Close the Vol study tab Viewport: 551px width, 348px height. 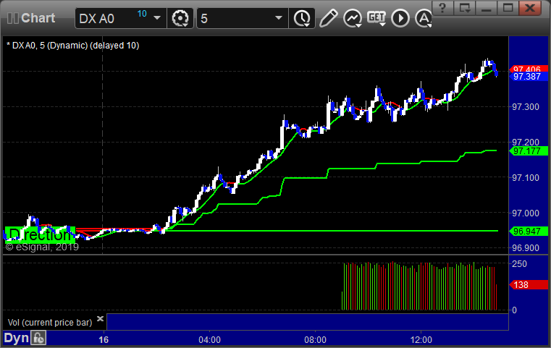pos(100,318)
